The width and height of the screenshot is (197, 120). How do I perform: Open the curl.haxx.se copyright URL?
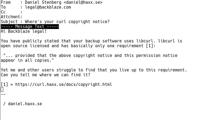(64, 84)
